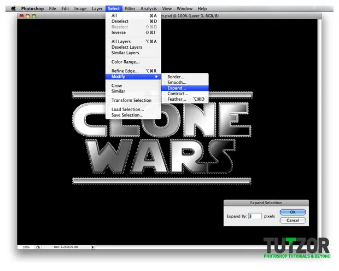Viewport: 339px width, 271px height.
Task: Click the red close window button
Action: (21, 16)
